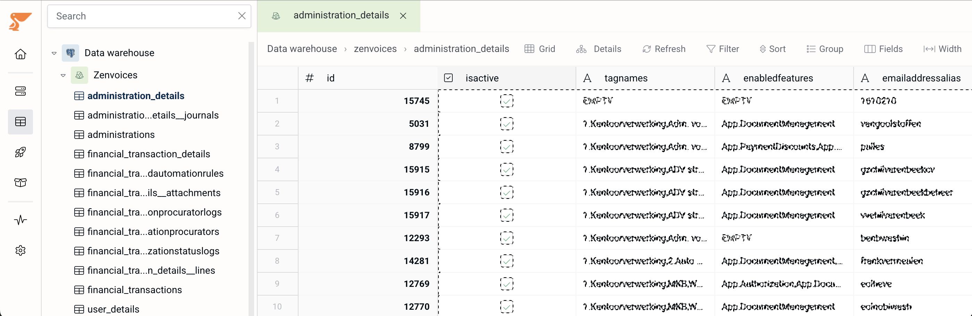Click the Data warehouse breadcrumb link

[x=302, y=49]
